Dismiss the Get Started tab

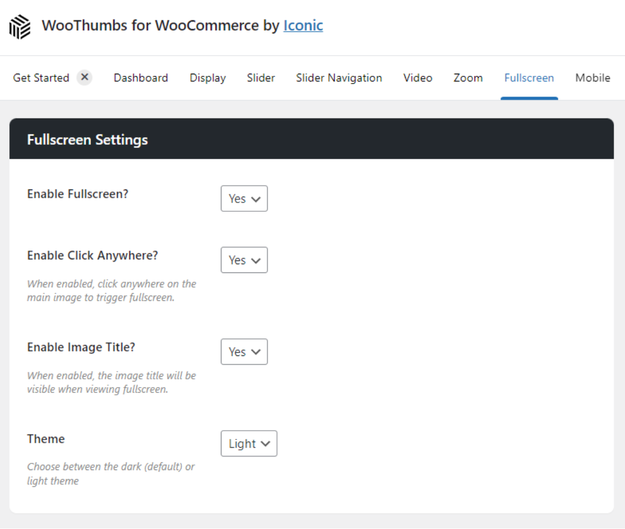(x=85, y=78)
